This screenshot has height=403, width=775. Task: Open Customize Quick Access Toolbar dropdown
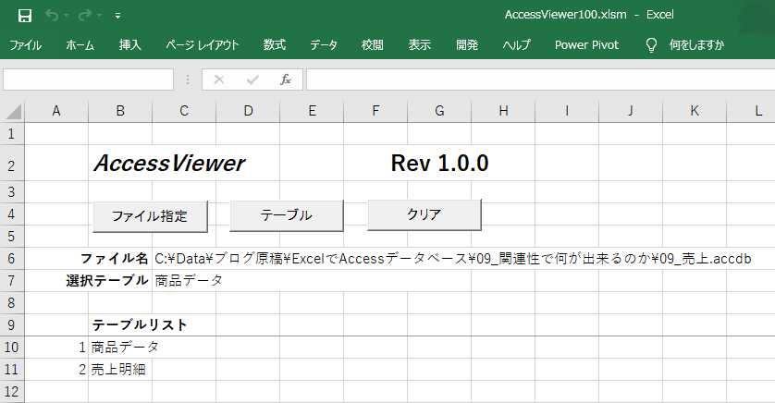pyautogui.click(x=117, y=16)
